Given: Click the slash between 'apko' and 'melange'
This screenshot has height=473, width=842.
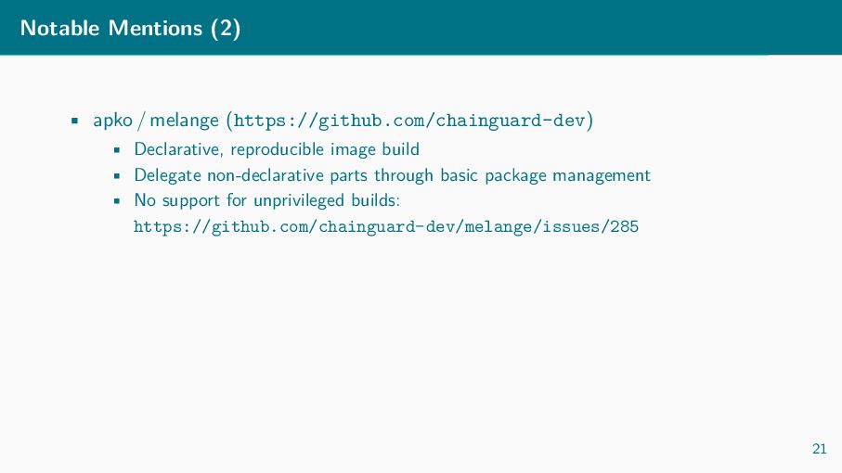Looking at the screenshot, I should click(141, 121).
